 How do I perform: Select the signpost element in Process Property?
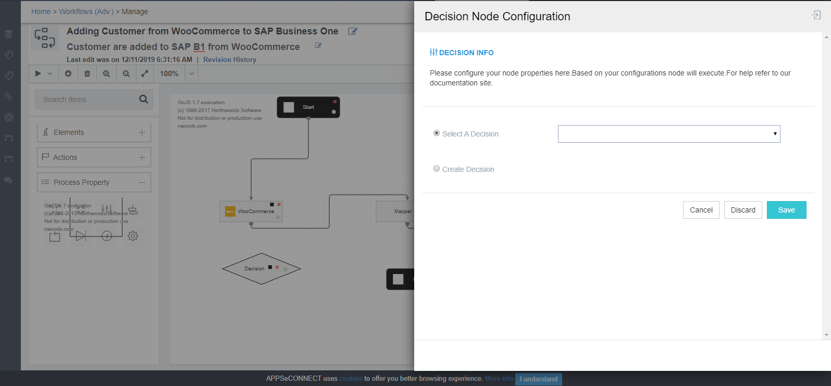click(x=133, y=210)
